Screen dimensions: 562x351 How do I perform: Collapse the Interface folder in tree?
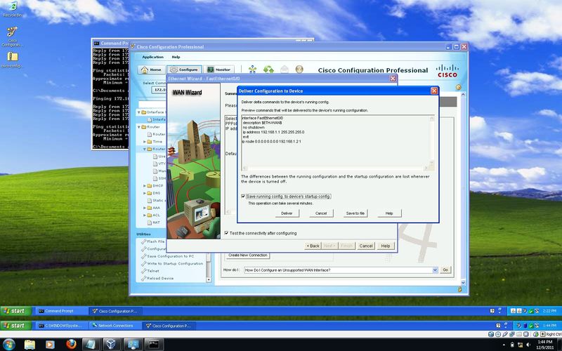tap(138, 112)
